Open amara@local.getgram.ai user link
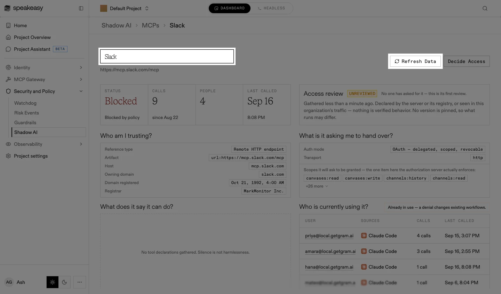Screen dimensions: 501x294 click(331, 251)
